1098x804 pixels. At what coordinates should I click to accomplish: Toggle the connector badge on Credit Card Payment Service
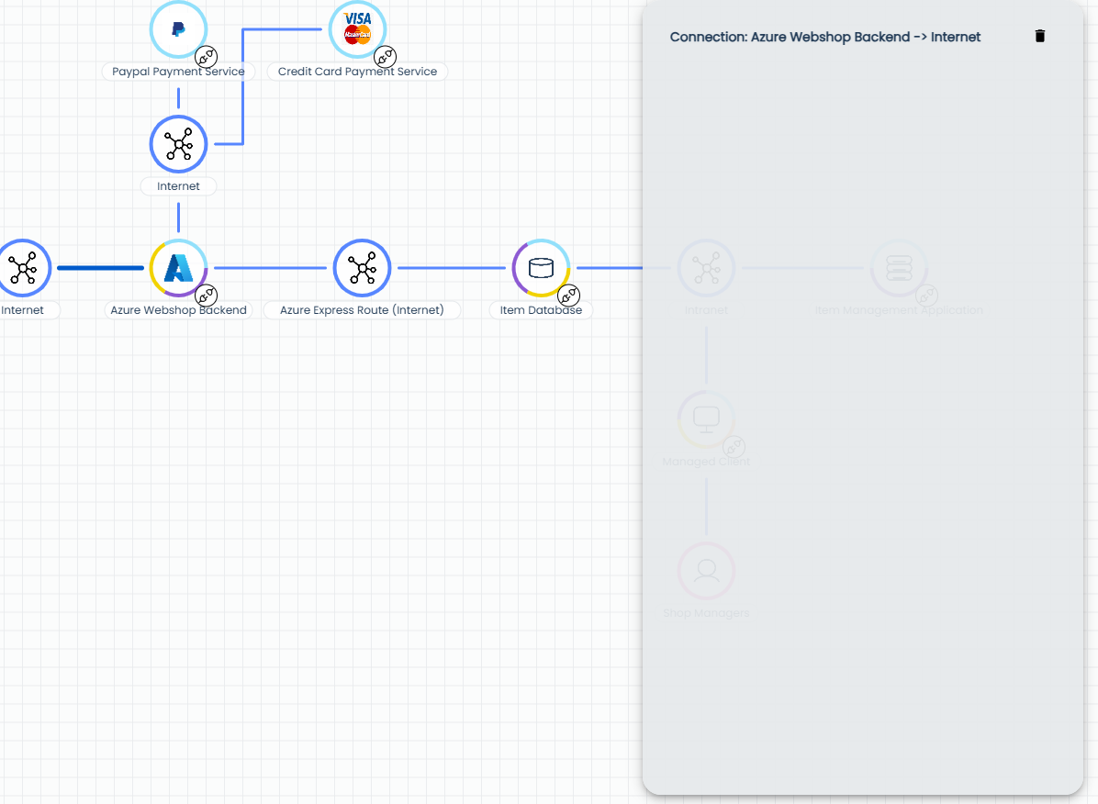(386, 57)
